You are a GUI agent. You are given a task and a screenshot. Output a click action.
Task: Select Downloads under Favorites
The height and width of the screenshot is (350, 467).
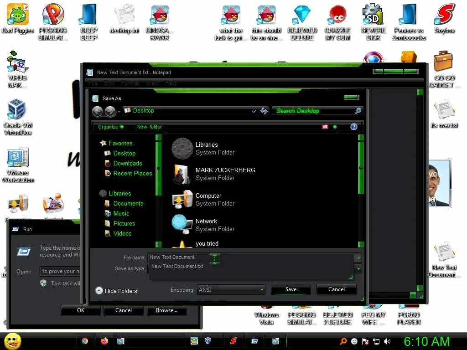coord(123,164)
